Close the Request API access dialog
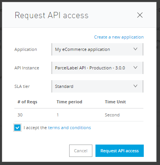This screenshot has height=165, width=160. click(140, 15)
